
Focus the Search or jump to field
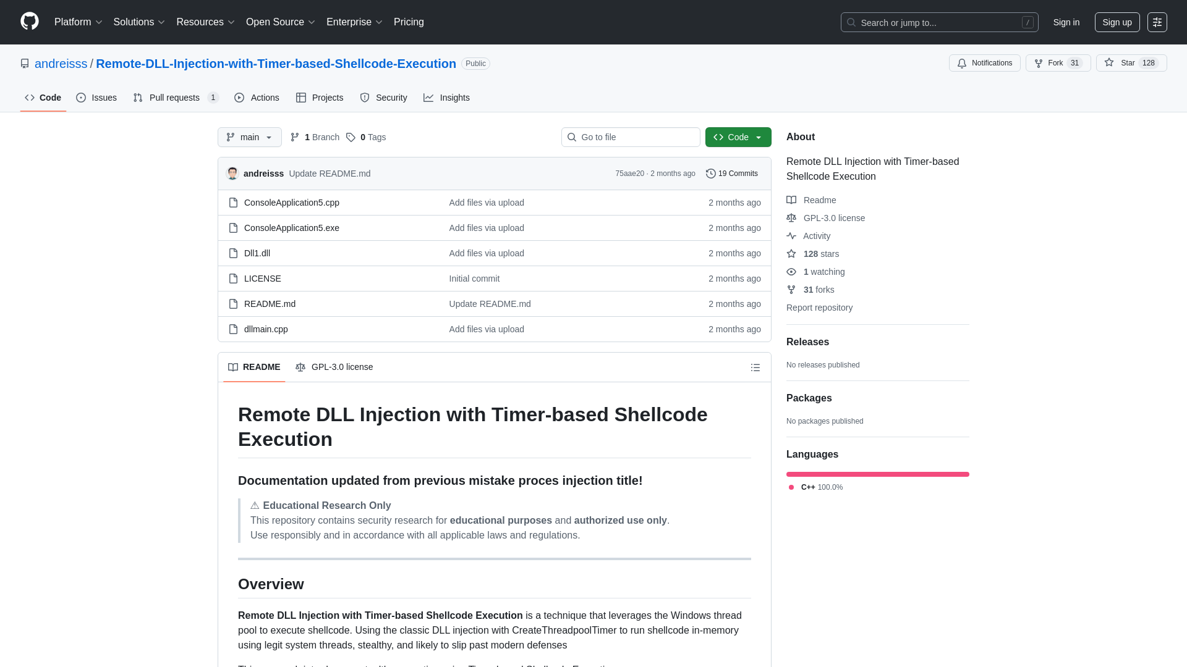click(x=939, y=22)
